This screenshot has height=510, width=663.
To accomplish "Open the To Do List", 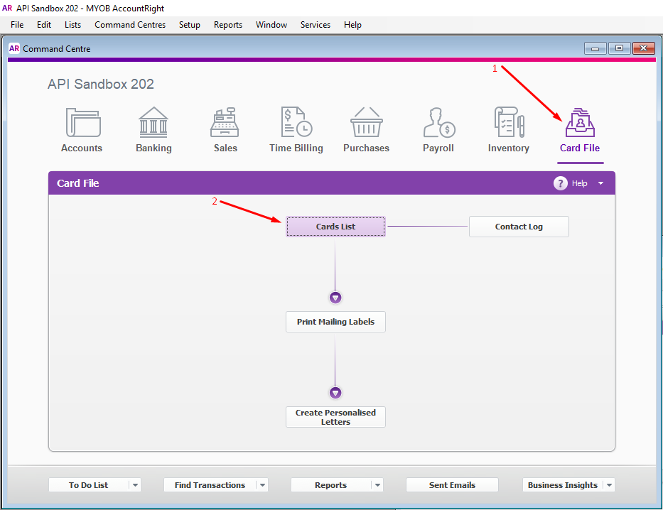I will 88,485.
